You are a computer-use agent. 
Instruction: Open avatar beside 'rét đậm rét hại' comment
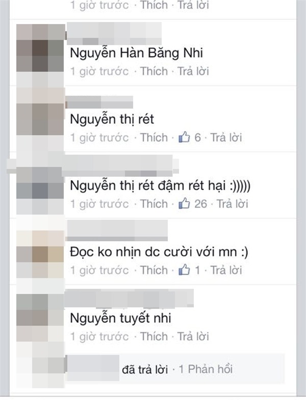click(40, 183)
